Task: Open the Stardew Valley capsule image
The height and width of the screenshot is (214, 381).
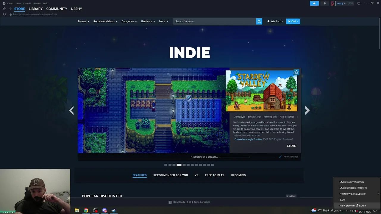Action: (261, 91)
